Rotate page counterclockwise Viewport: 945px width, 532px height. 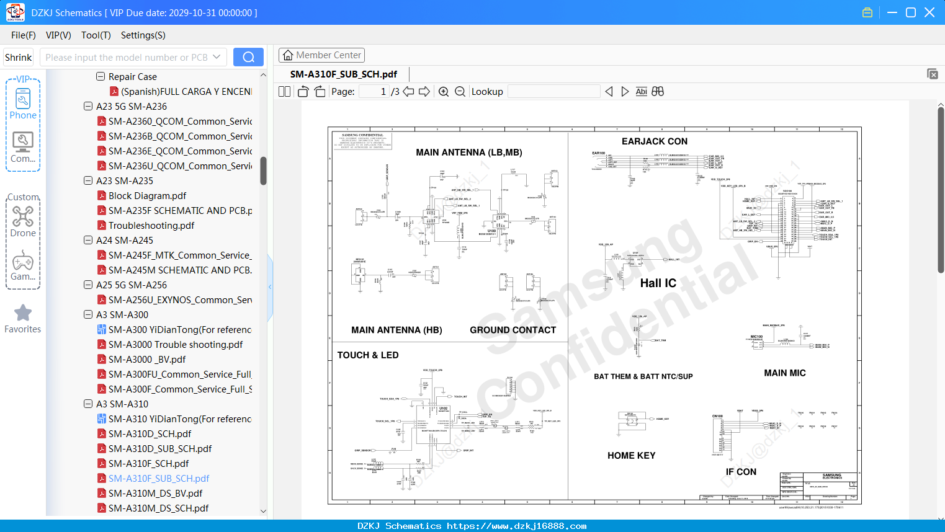click(303, 91)
